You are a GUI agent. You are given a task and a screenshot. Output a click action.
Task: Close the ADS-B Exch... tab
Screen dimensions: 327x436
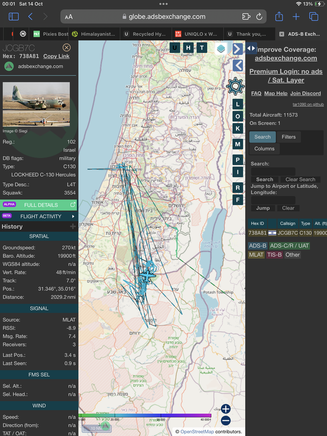coord(282,34)
